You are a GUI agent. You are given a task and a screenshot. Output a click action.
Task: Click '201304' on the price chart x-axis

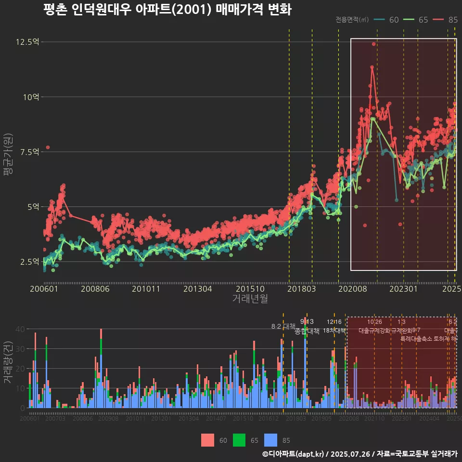pyautogui.click(x=198, y=289)
